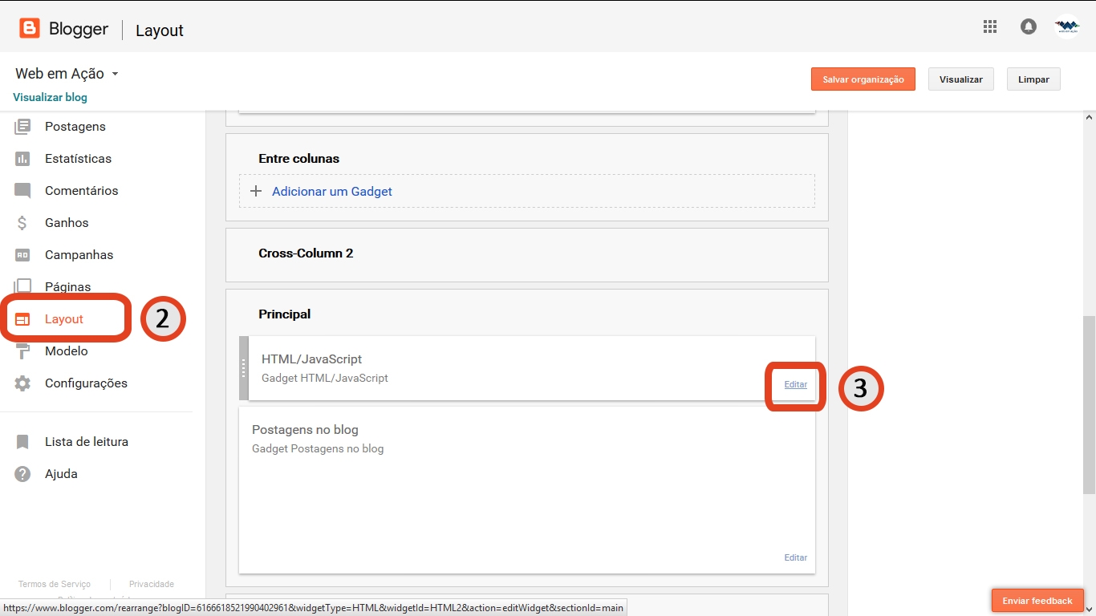This screenshot has height=616, width=1096.
Task: Click the Entre colunas section heading
Action: [x=298, y=159]
